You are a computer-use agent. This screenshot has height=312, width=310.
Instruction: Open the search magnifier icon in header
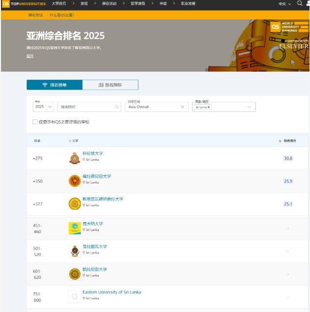(299, 3)
